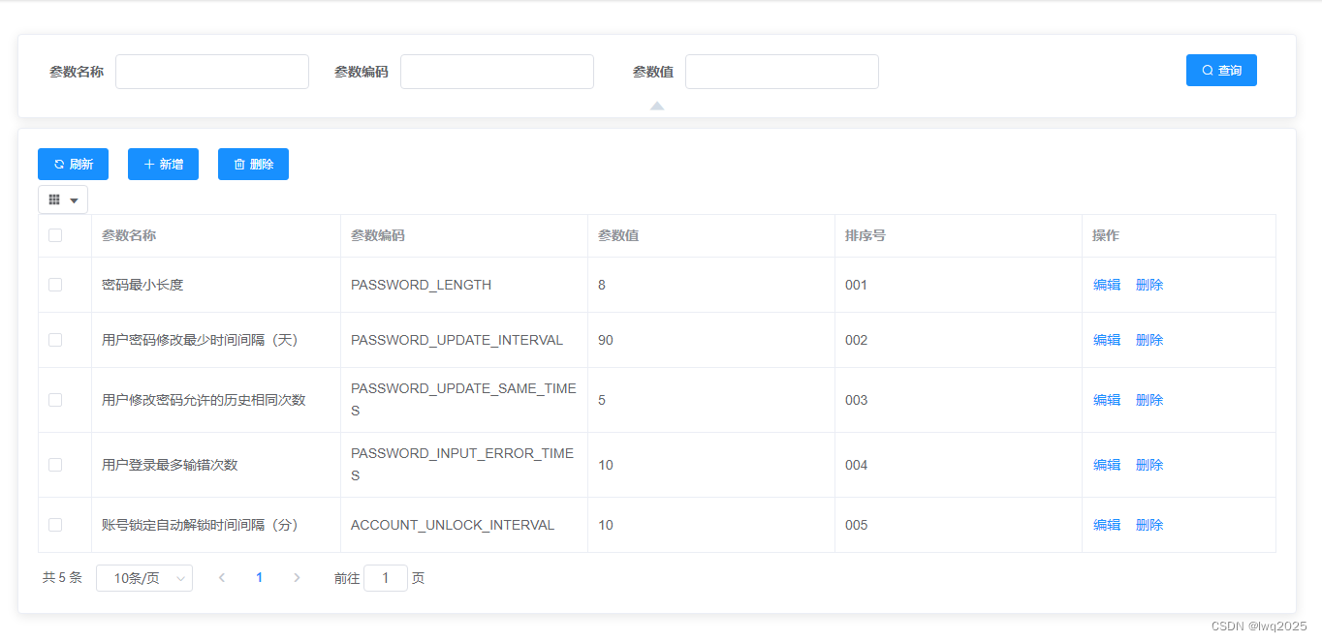
Task: Edit the PASSWORD_LENGTH row via 编辑
Action: (1107, 285)
